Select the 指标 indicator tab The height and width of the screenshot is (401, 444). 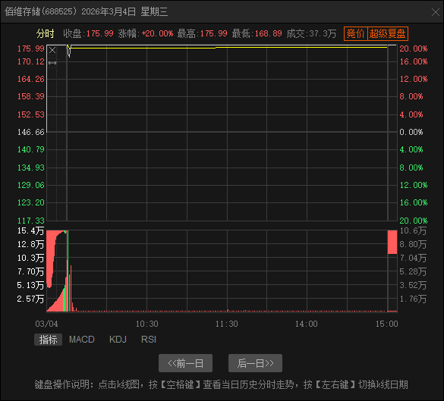48,340
